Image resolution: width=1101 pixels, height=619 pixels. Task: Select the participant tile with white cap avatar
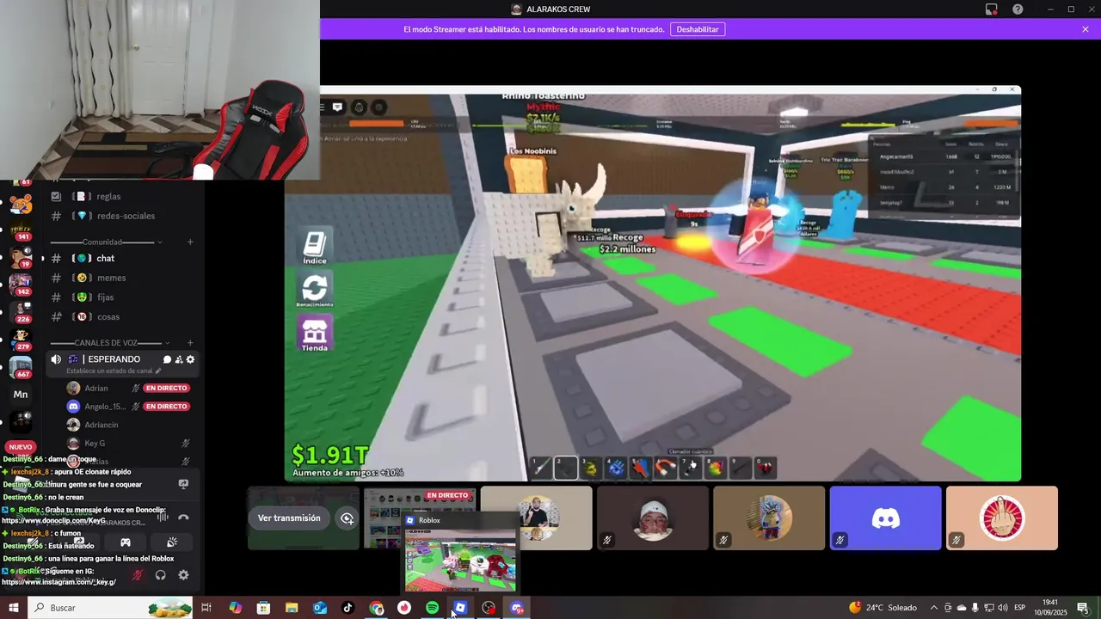(x=653, y=518)
